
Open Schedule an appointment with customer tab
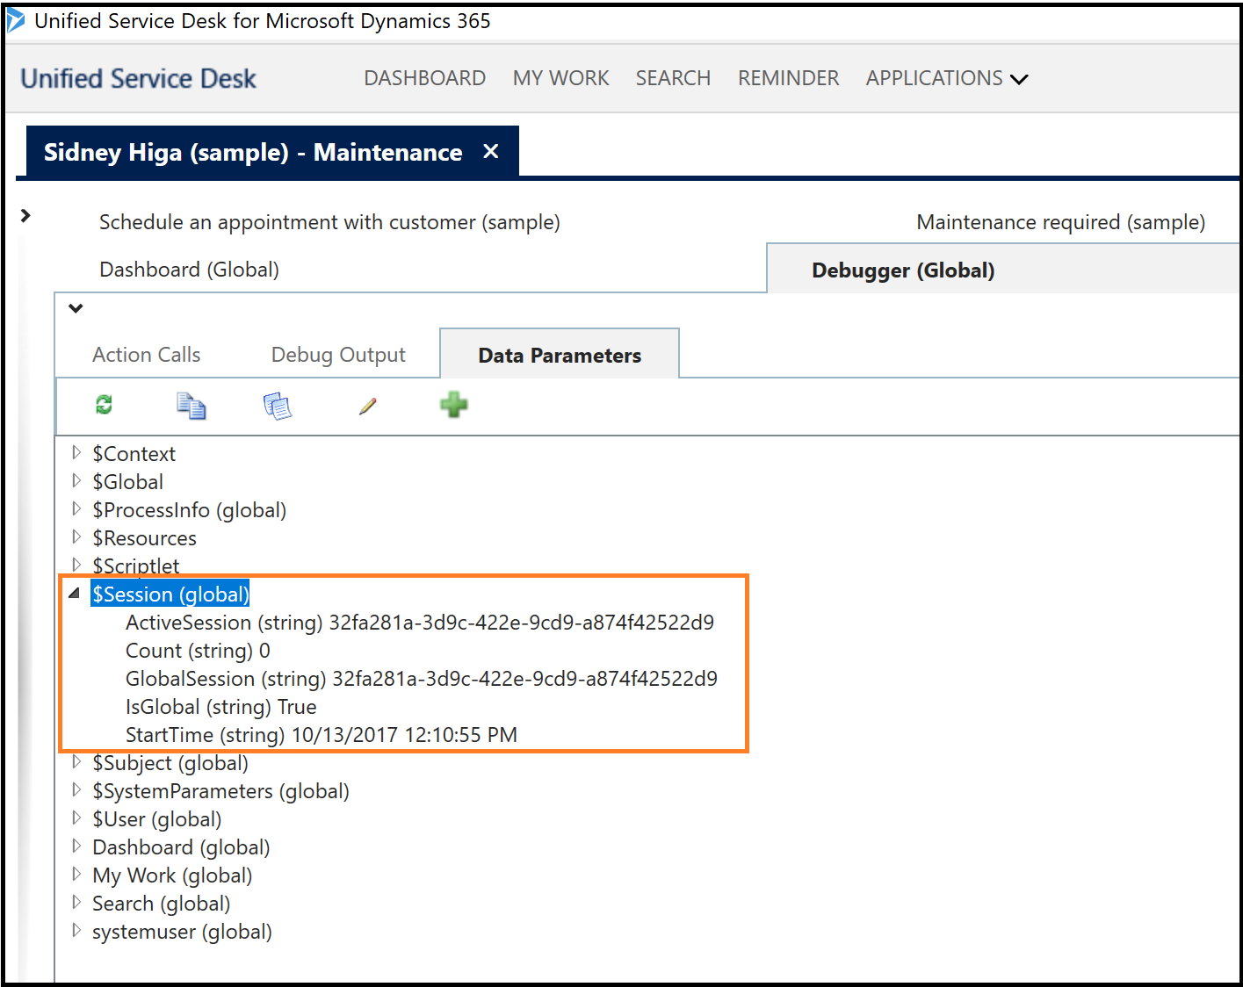click(x=329, y=222)
